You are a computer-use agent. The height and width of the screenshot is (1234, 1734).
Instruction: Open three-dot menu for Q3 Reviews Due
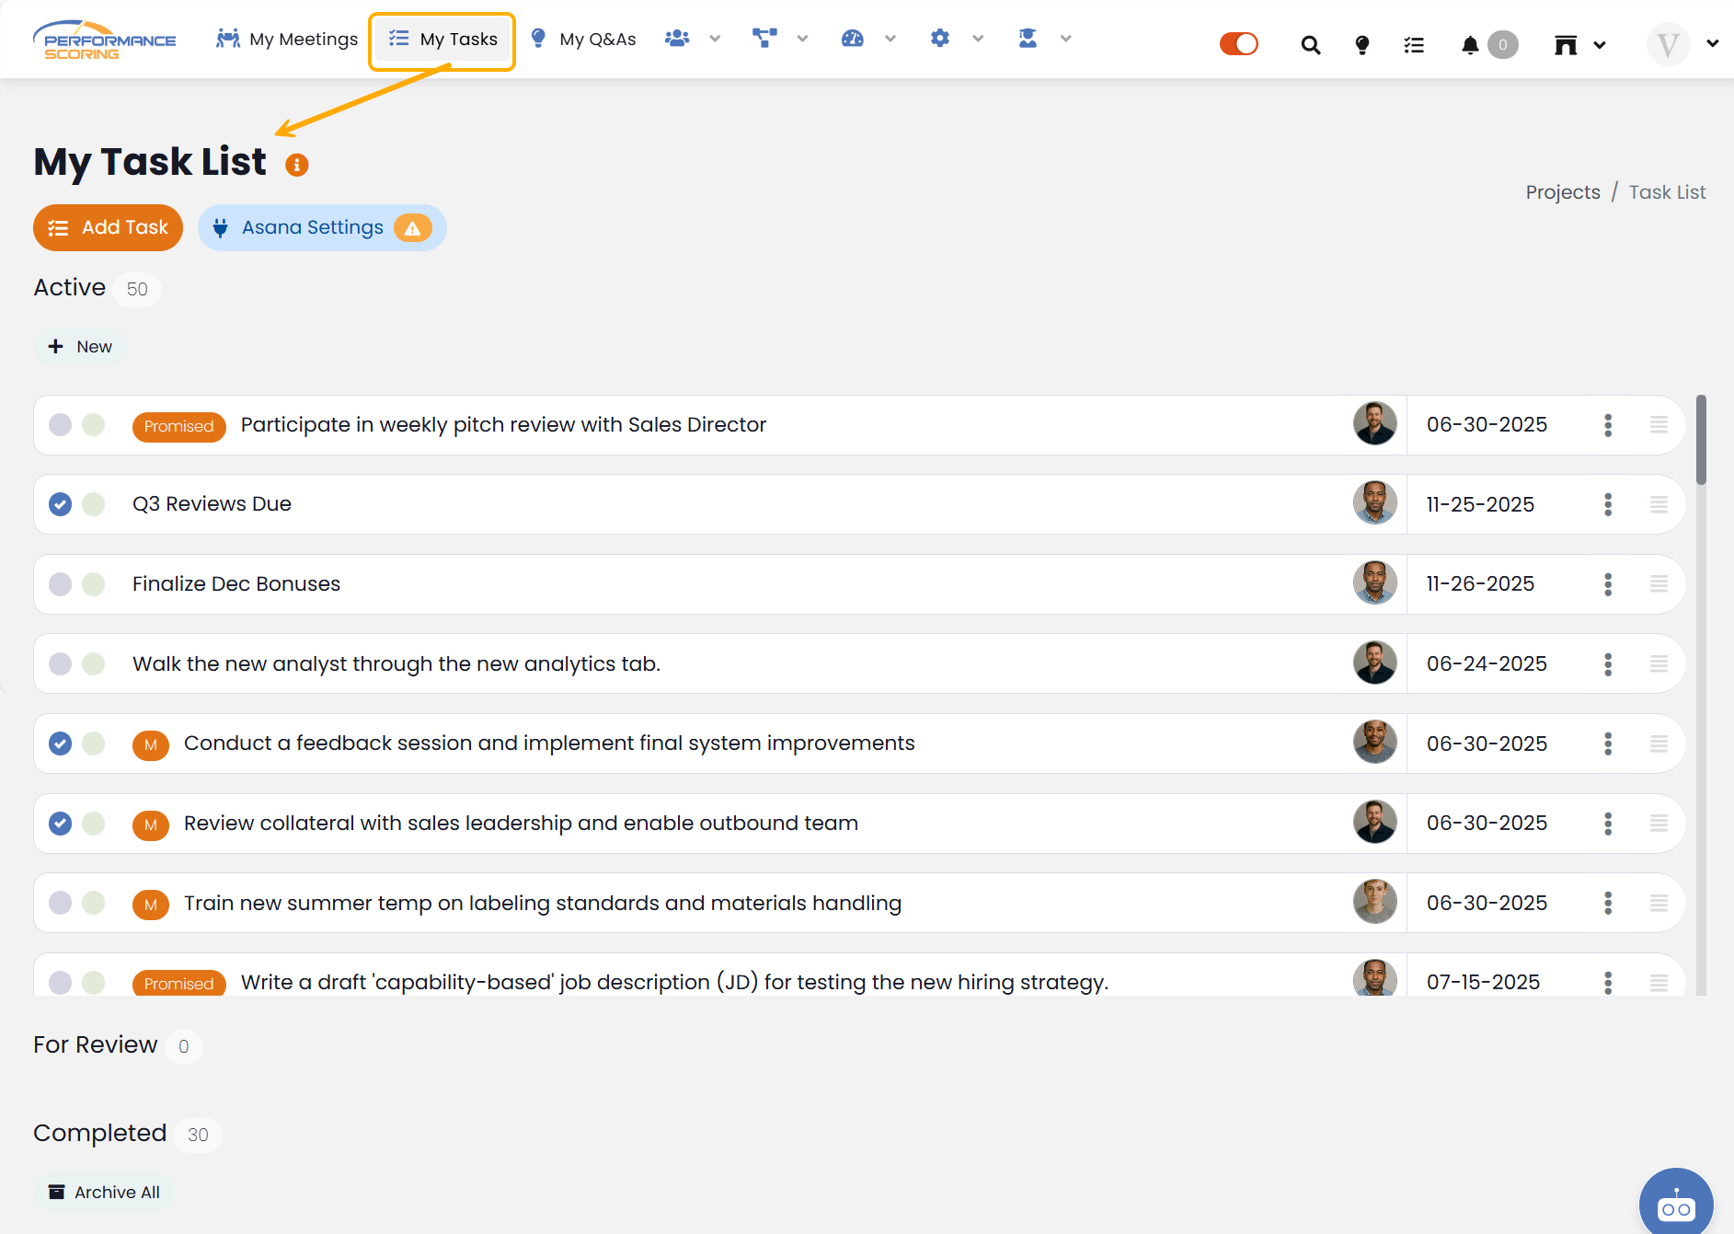(x=1608, y=504)
